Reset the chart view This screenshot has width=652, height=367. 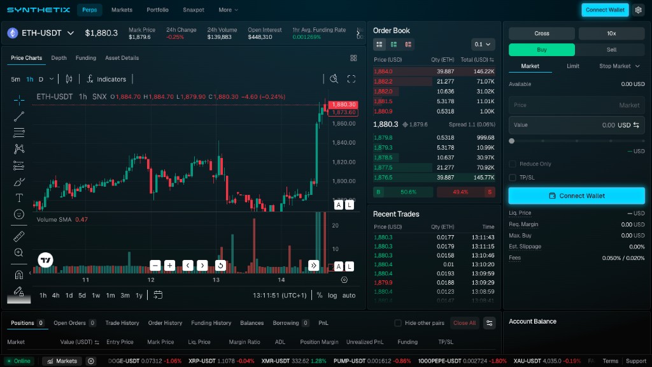(x=220, y=266)
